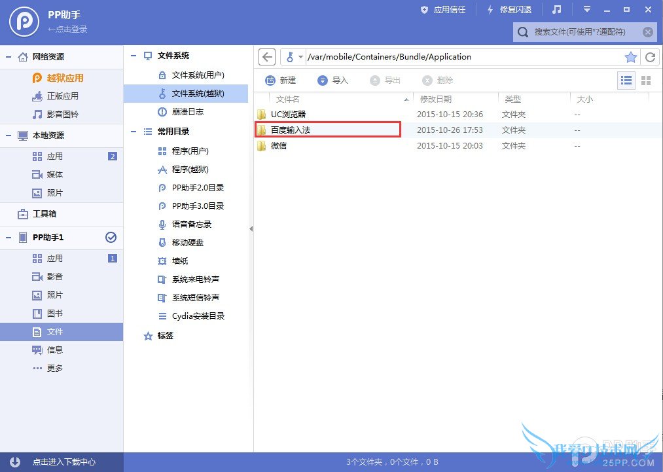Open the file system type dropdown by path
Image resolution: width=663 pixels, height=472 pixels.
pyautogui.click(x=295, y=57)
